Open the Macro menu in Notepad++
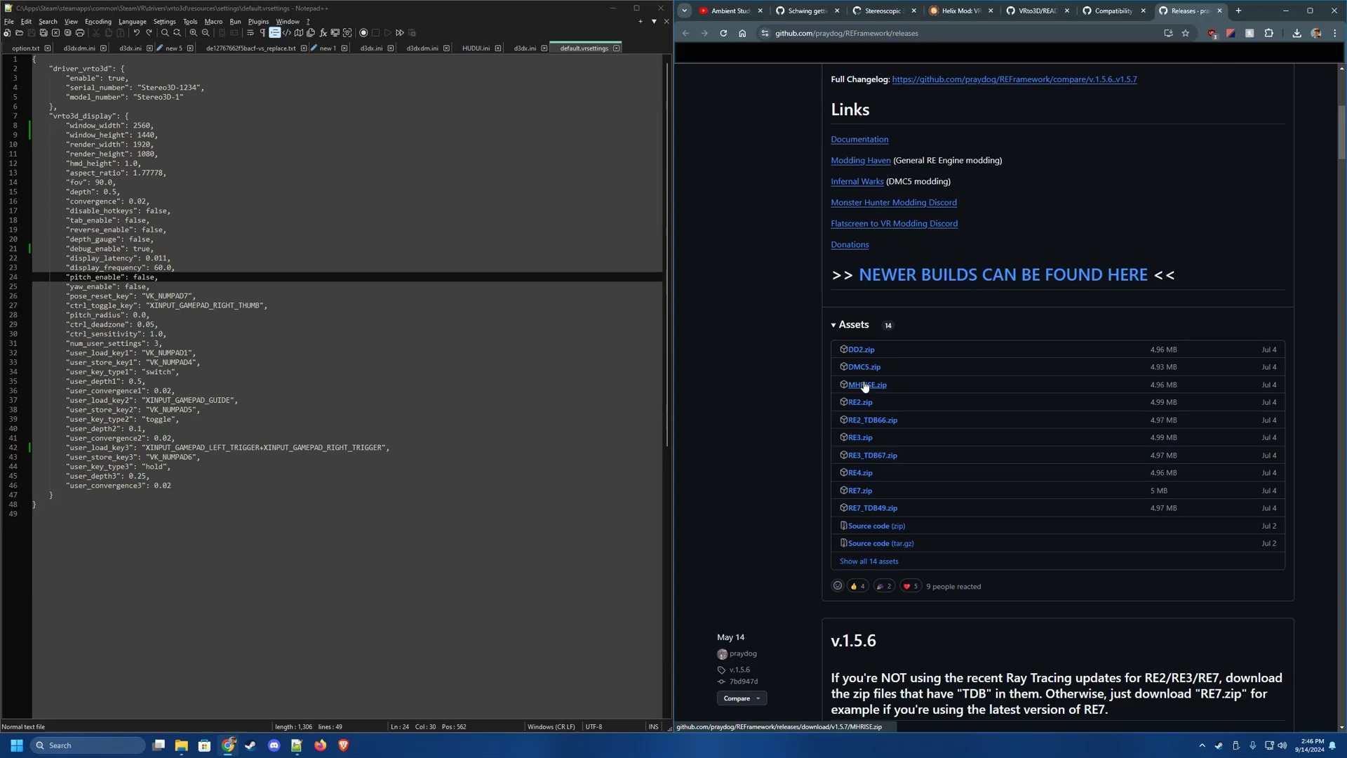Image resolution: width=1347 pixels, height=758 pixels. [213, 22]
